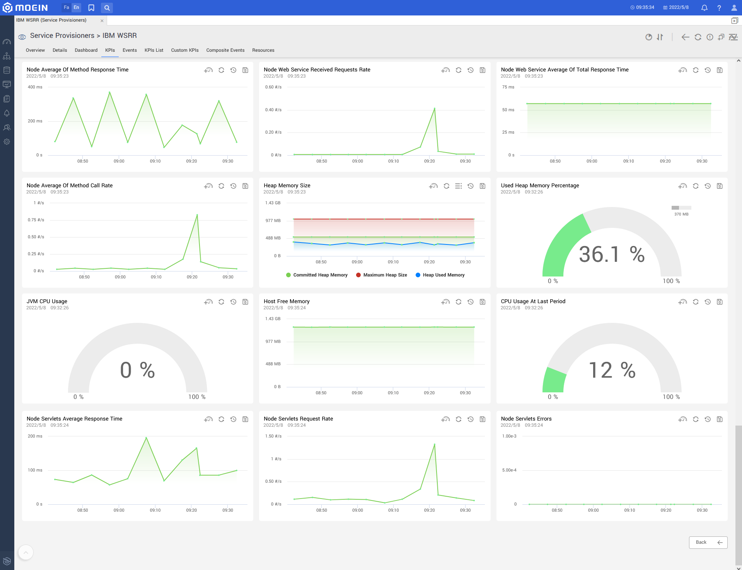Click scroll-to-top chevron button at bottom left
The width and height of the screenshot is (742, 570).
pyautogui.click(x=26, y=552)
